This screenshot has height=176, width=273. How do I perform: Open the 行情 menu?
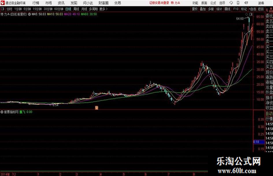pyautogui.click(x=36, y=3)
